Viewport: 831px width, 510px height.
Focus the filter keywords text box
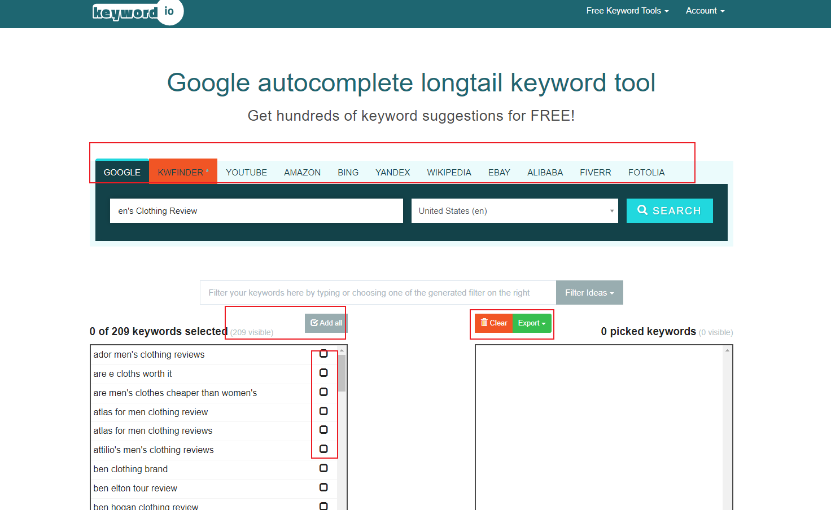[x=378, y=293]
